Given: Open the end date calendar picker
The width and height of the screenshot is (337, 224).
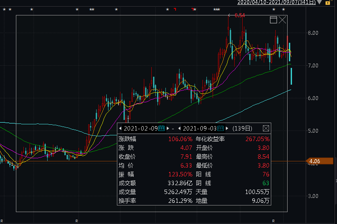Looking at the screenshot, I should point(221,128).
